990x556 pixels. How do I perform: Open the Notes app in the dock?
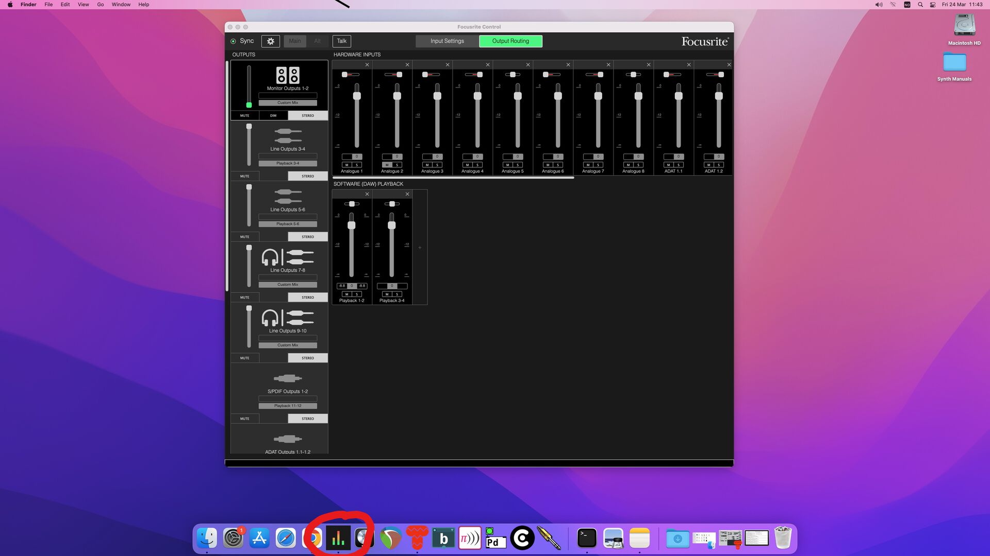pos(639,538)
